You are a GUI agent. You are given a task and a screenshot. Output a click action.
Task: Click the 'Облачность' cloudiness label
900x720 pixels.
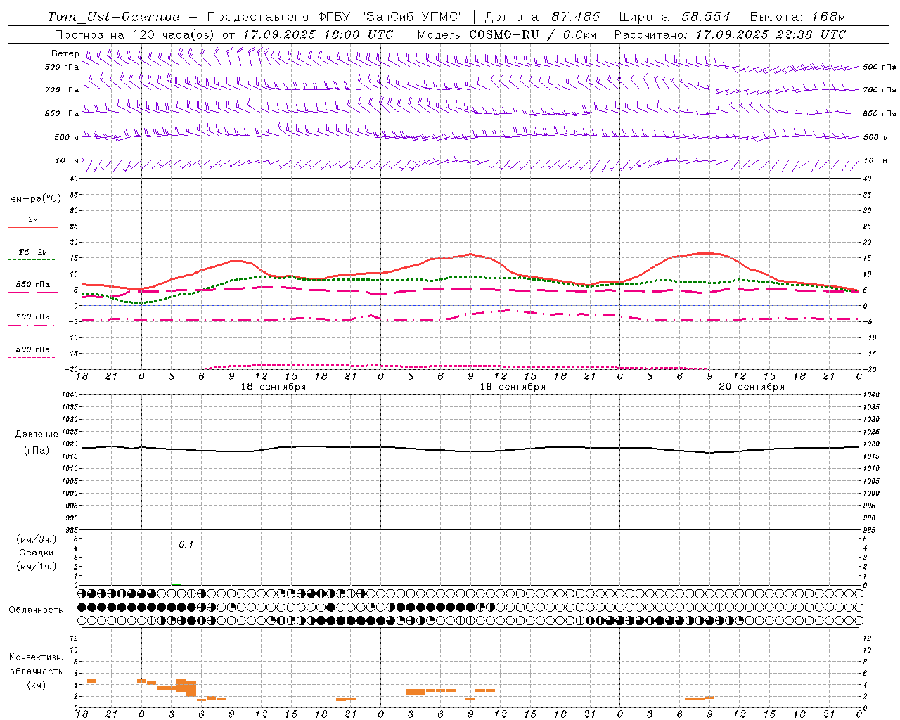pos(36,610)
